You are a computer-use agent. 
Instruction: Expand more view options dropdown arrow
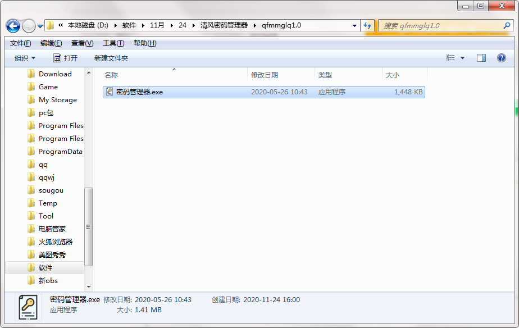click(x=462, y=58)
